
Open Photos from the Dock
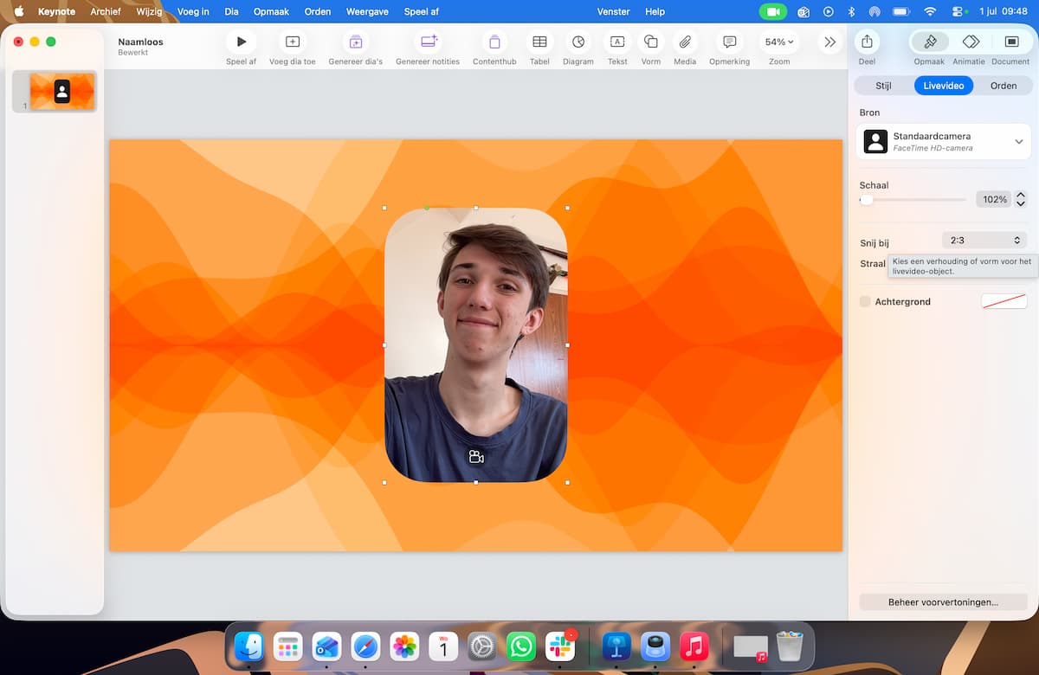405,646
